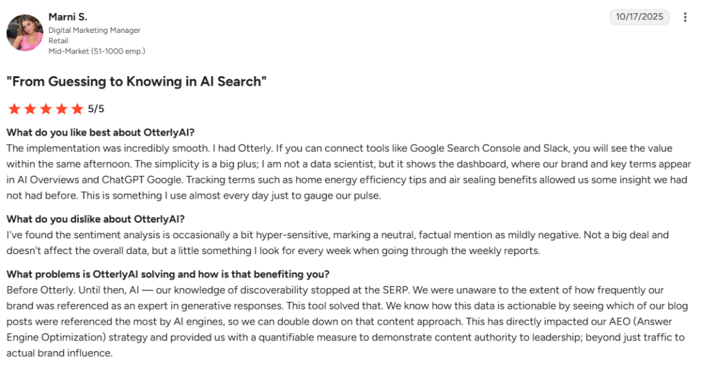
Task: Click the Digital Marketing Manager job title
Action: pos(94,30)
